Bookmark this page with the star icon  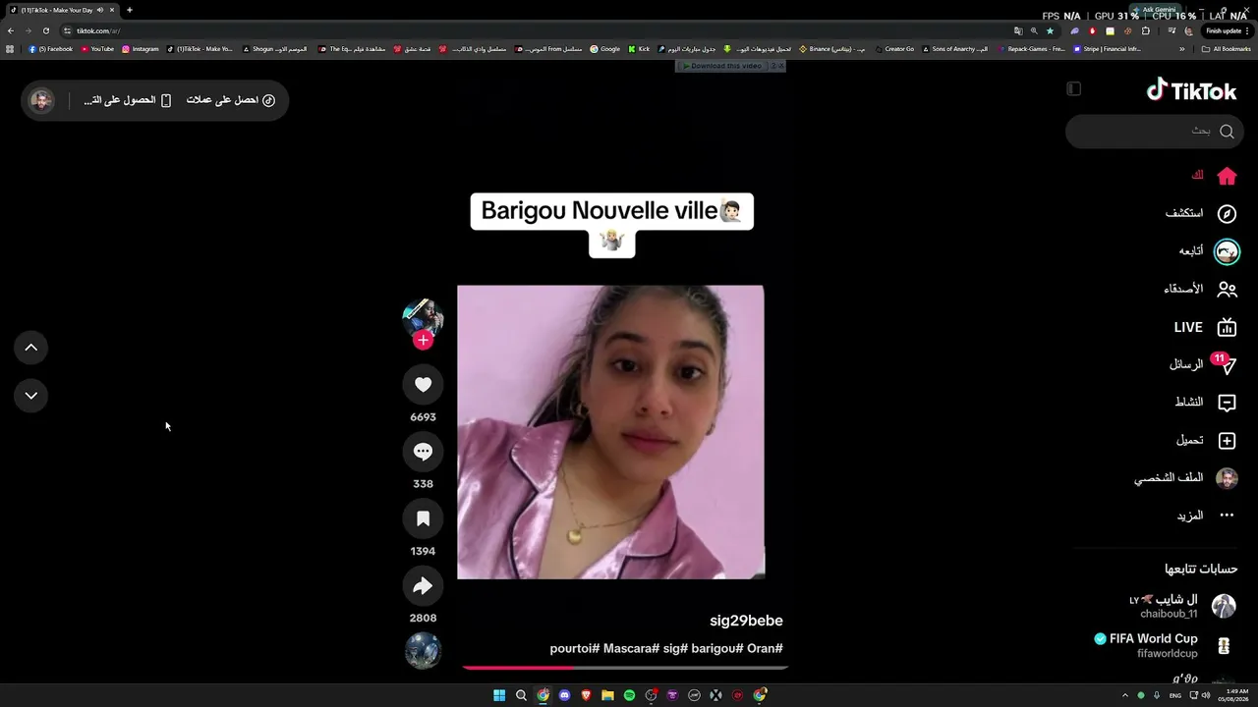[1050, 30]
